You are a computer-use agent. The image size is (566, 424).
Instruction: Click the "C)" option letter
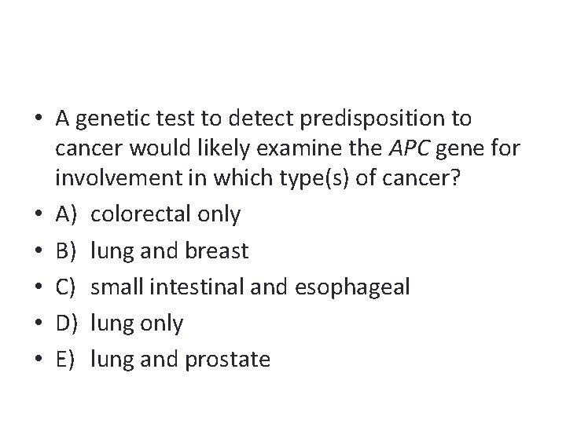[67, 287]
